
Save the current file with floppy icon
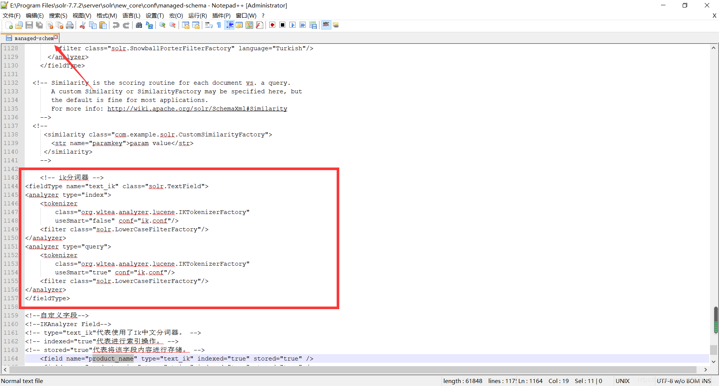click(29, 25)
